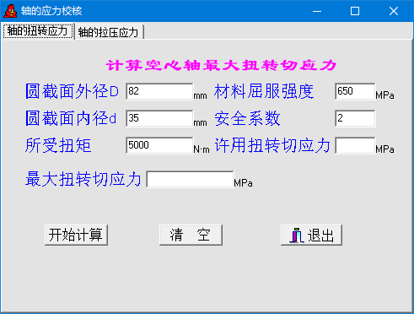Image resolution: width=414 pixels, height=314 pixels.
Task: Close the 轴的应力校核 window
Action: pyautogui.click(x=394, y=11)
